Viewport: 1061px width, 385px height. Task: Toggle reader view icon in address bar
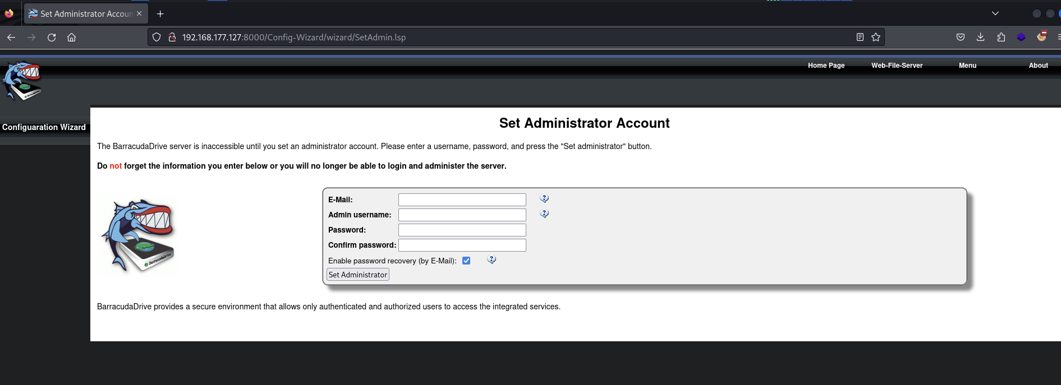(860, 38)
